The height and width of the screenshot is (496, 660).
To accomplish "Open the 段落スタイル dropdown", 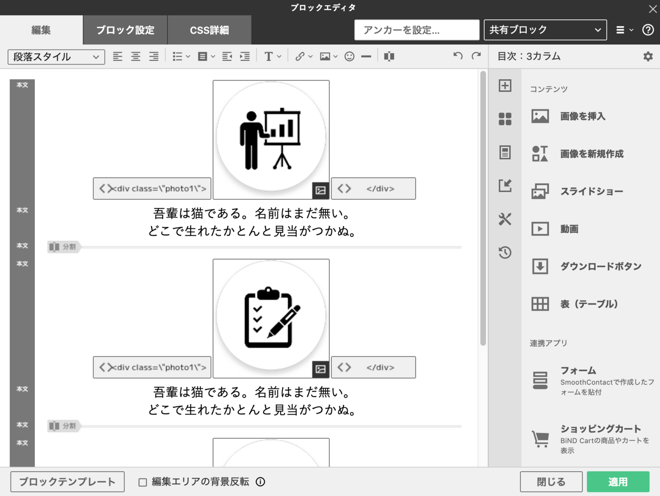I will (x=56, y=57).
